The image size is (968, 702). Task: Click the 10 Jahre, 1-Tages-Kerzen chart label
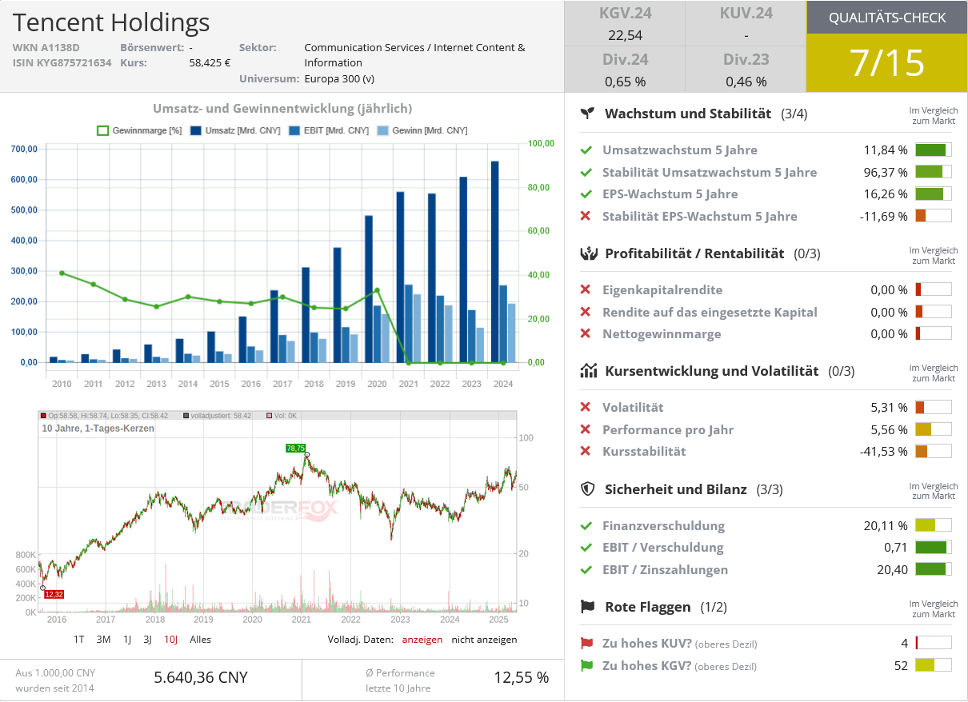tap(98, 429)
